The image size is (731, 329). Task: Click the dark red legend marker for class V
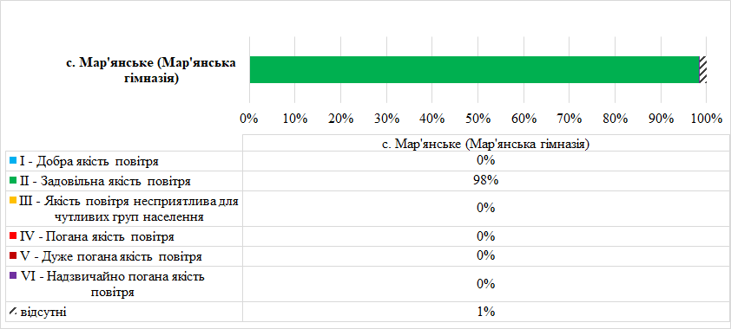tap(12, 256)
